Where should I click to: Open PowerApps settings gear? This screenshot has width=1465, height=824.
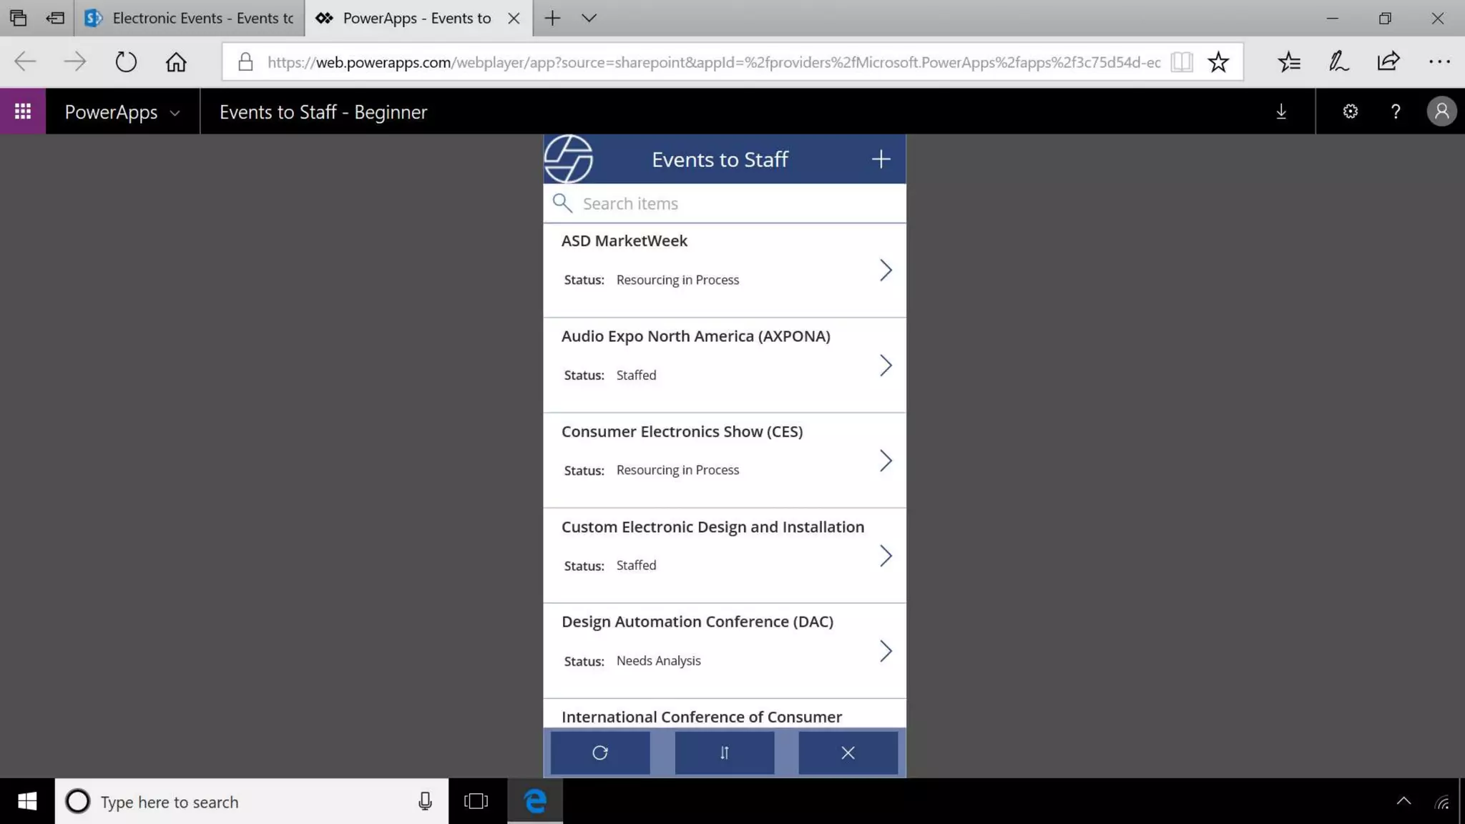[x=1350, y=112]
